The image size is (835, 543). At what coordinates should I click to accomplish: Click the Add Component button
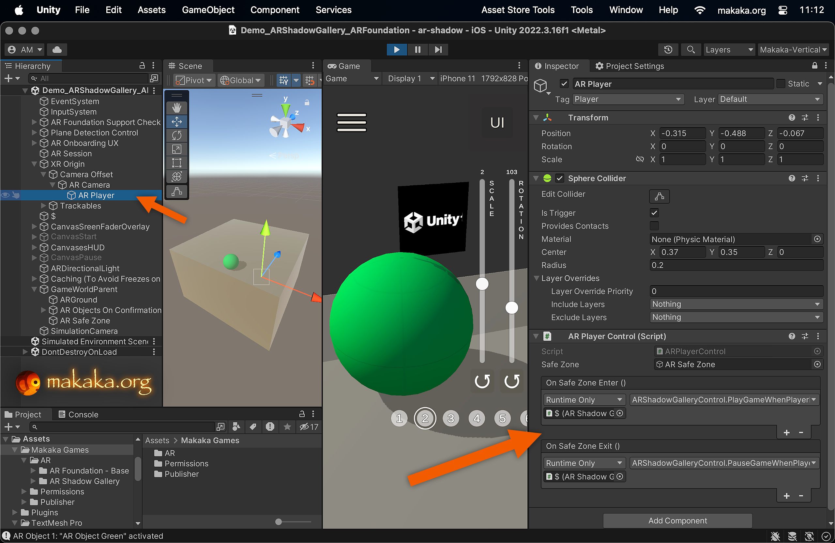(x=677, y=520)
